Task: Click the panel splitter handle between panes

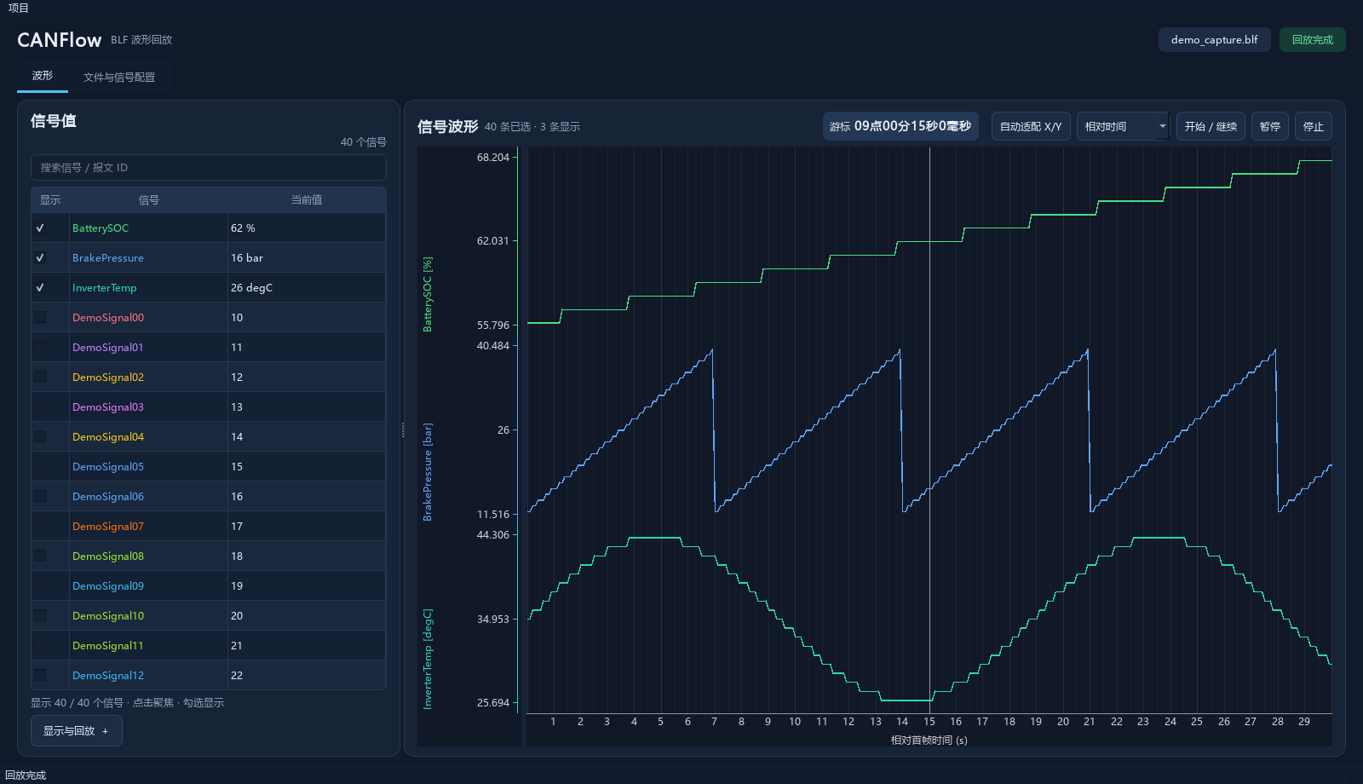Action: (403, 430)
